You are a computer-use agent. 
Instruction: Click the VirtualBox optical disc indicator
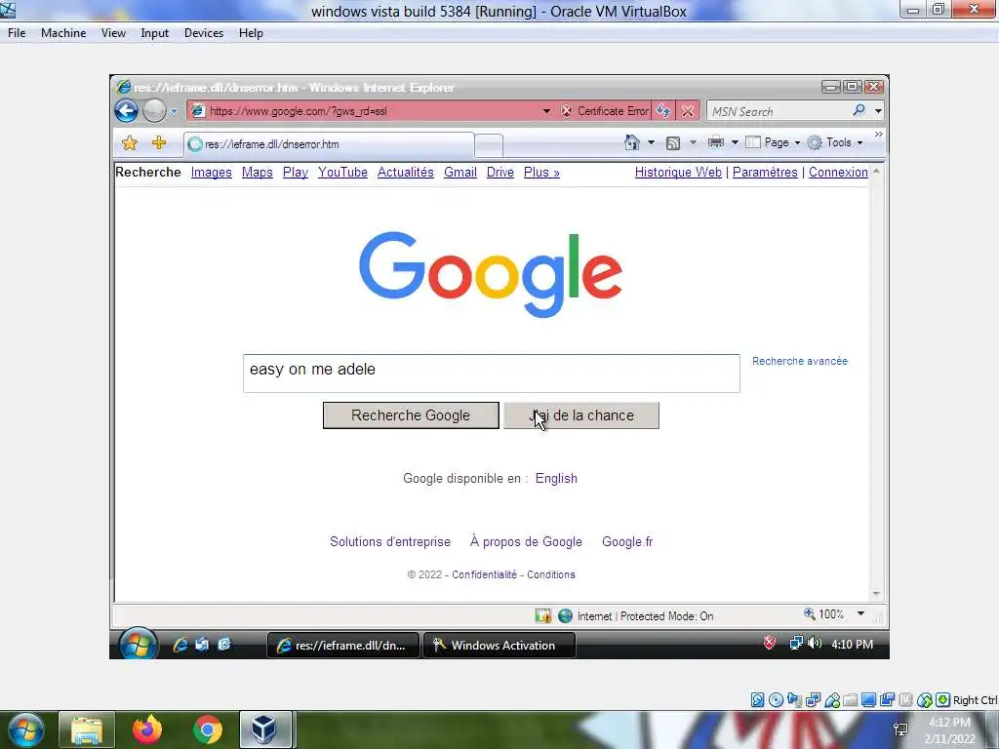776,700
